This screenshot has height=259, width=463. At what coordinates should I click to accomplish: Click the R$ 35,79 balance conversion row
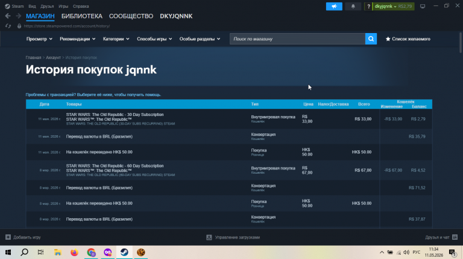[229, 136]
